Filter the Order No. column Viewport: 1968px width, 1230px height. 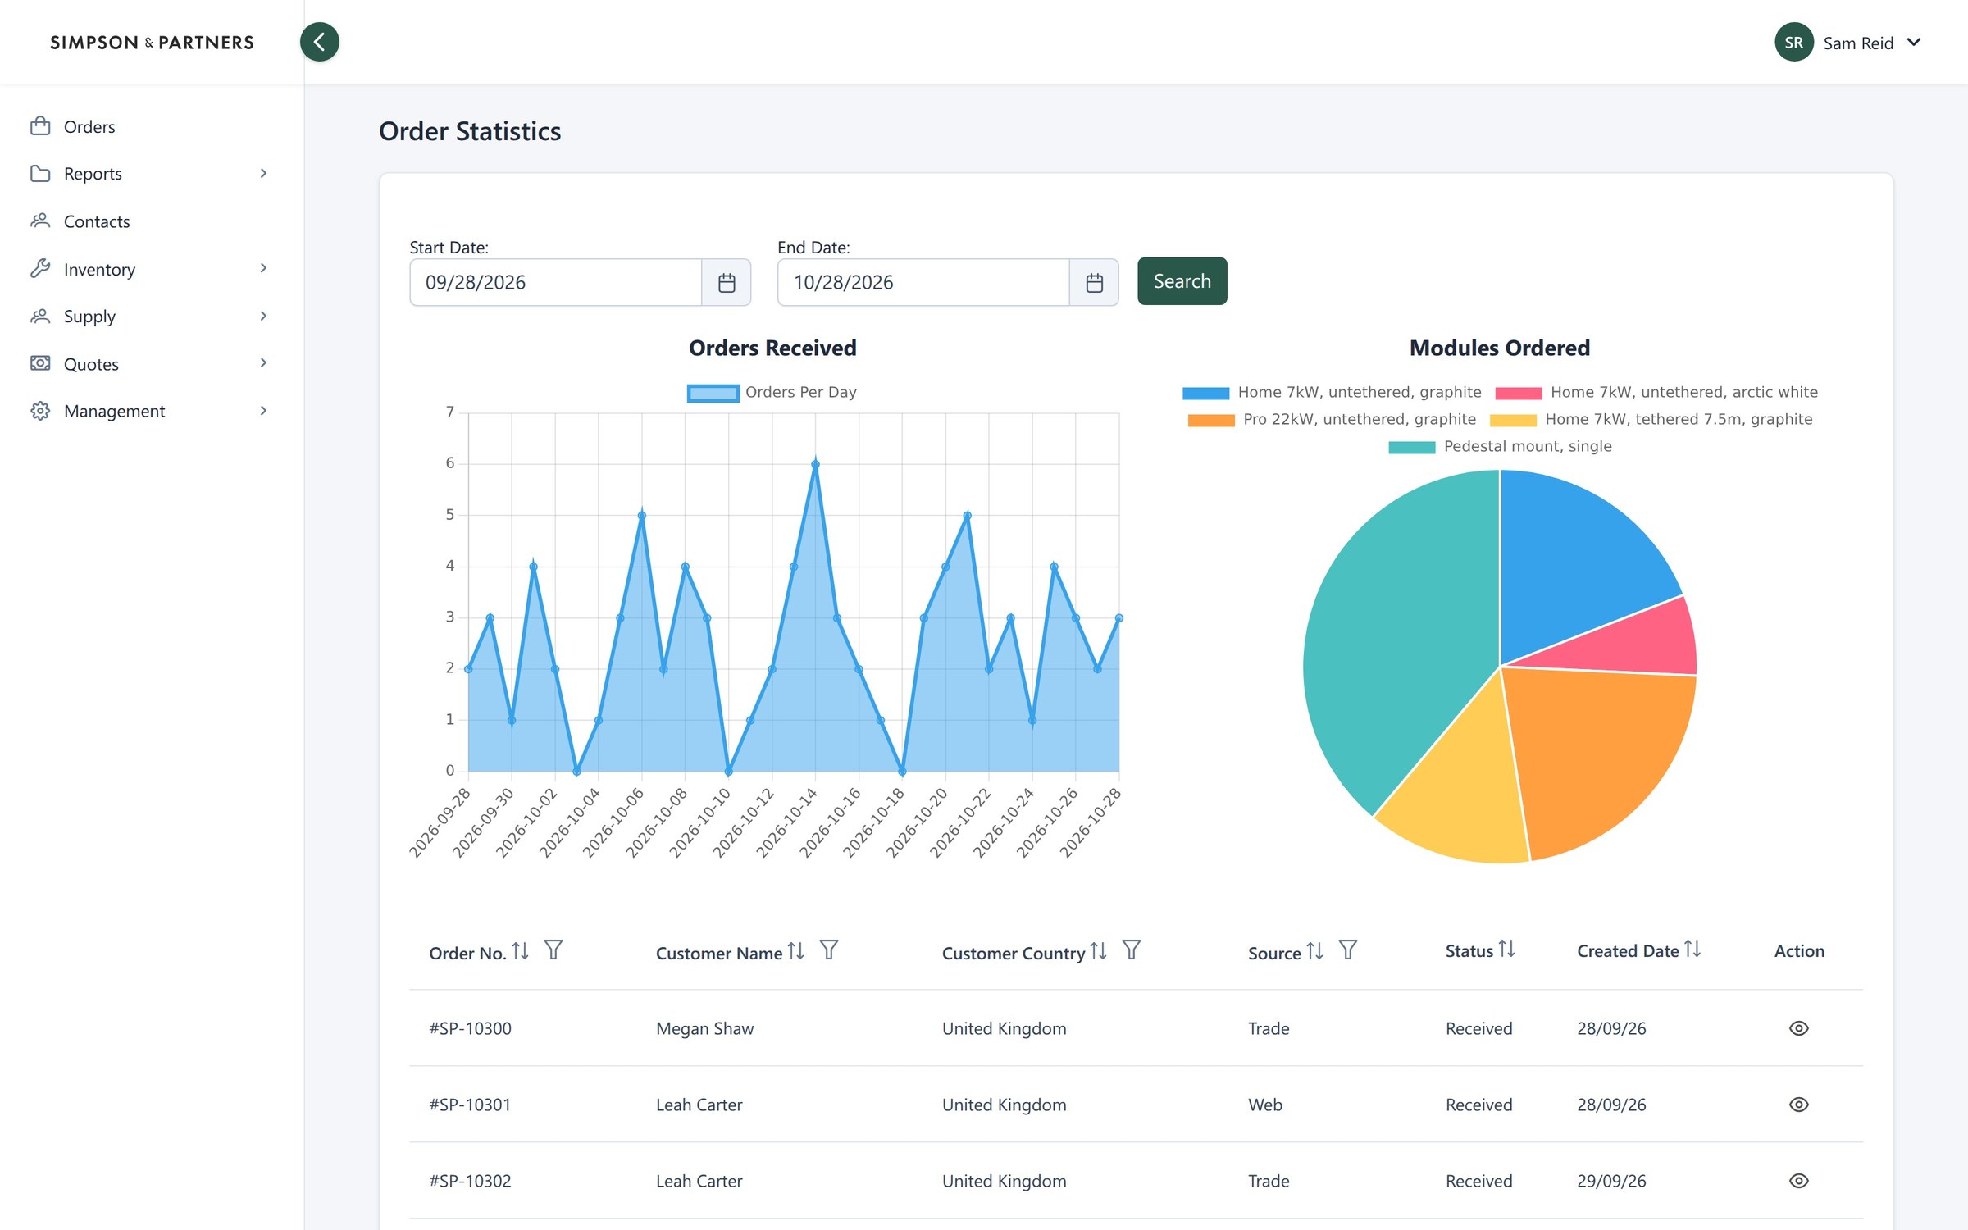pyautogui.click(x=553, y=950)
